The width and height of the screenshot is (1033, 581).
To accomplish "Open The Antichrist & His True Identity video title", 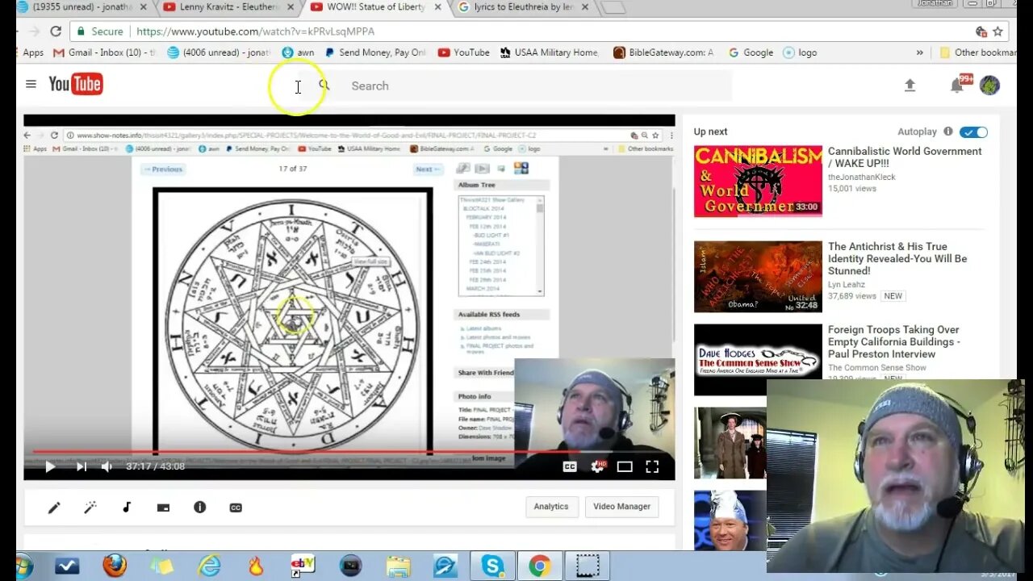I will click(x=897, y=258).
